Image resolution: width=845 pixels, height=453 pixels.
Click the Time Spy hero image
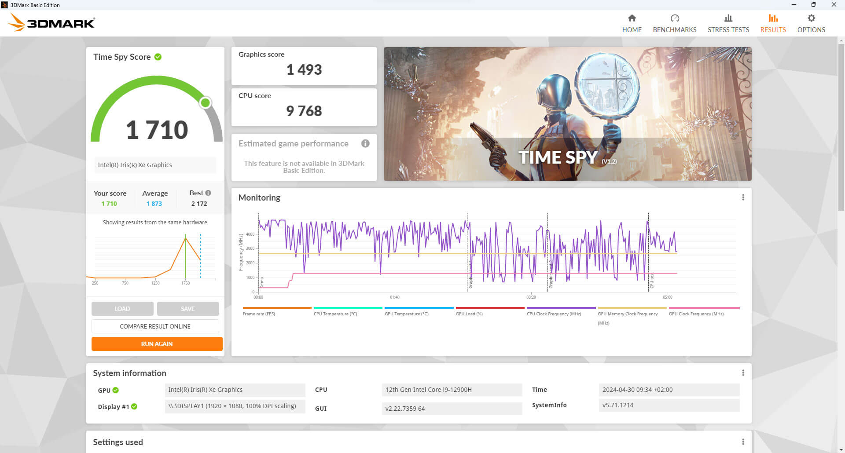(x=567, y=114)
